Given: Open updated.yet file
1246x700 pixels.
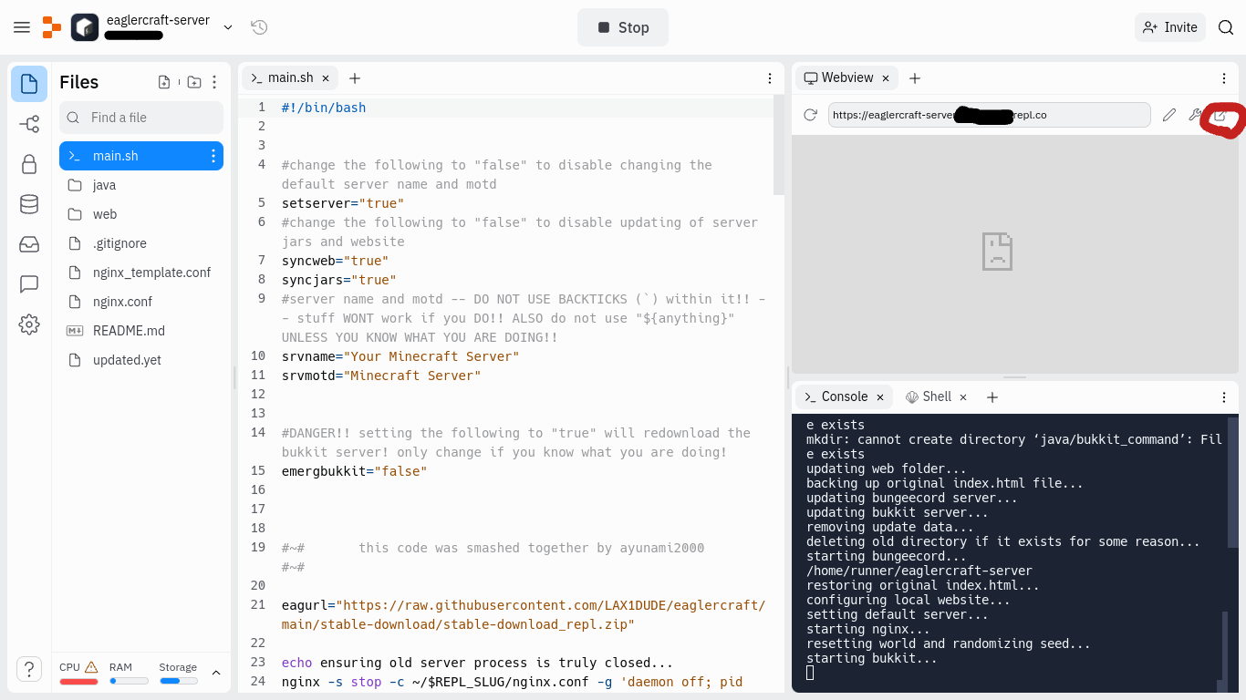Looking at the screenshot, I should (141, 360).
